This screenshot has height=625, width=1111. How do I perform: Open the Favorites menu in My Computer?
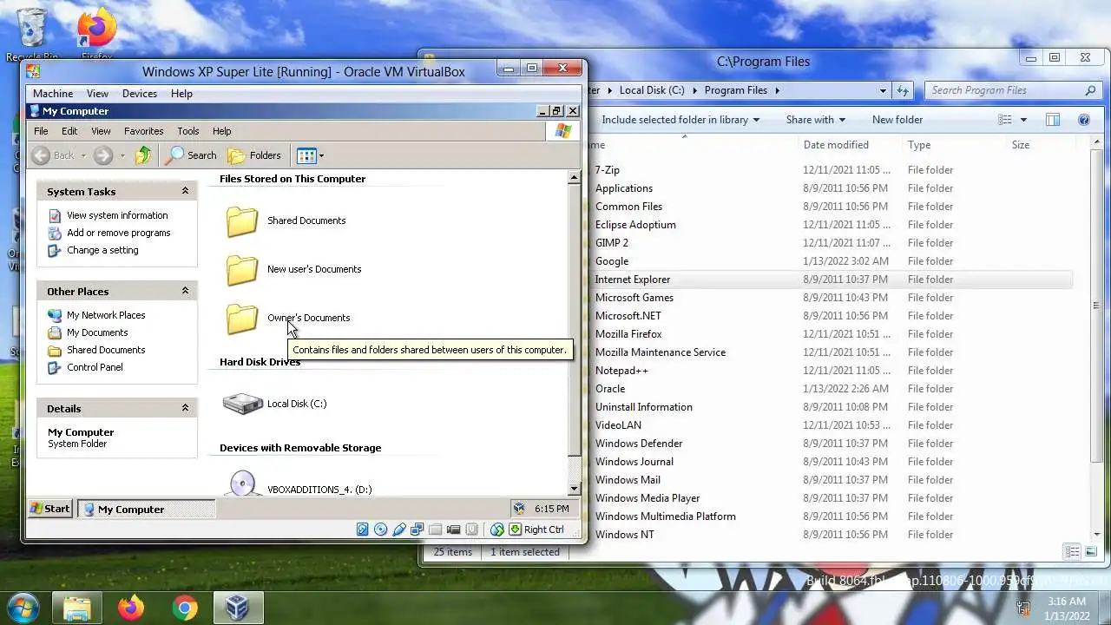pyautogui.click(x=144, y=131)
